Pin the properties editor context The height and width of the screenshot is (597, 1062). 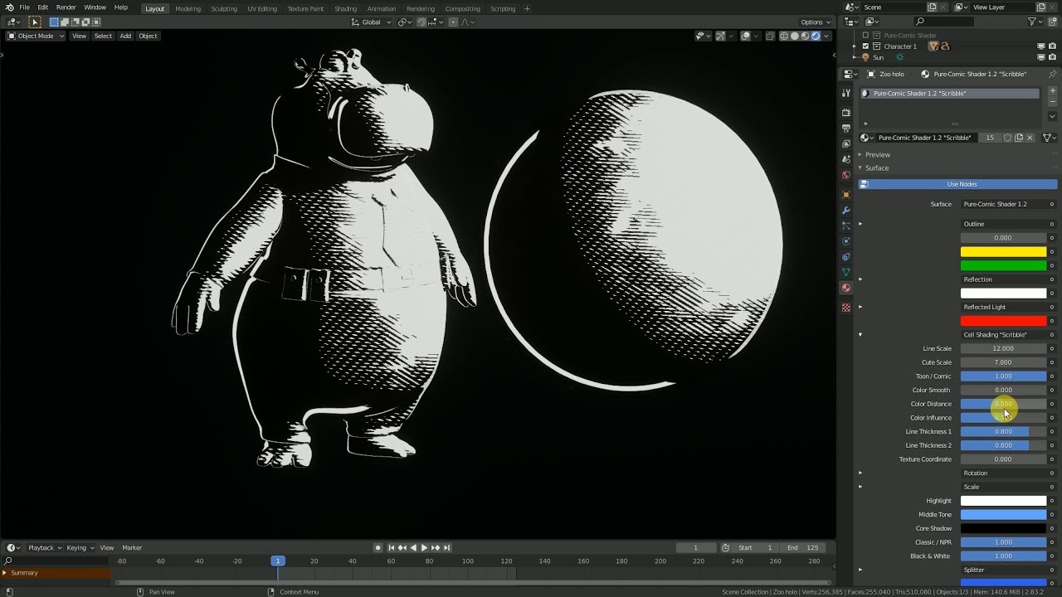tap(1052, 74)
